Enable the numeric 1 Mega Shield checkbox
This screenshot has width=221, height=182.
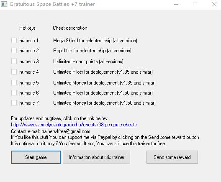click(x=14, y=41)
